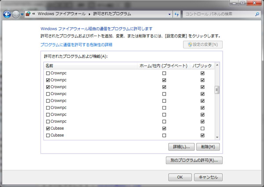The height and width of the screenshot is (187, 264).
Task: Click the greyed-out Forward arrow button
Action: pyautogui.click(x=16, y=15)
